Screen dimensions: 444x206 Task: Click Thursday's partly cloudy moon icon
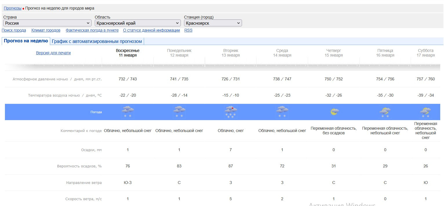click(x=334, y=112)
